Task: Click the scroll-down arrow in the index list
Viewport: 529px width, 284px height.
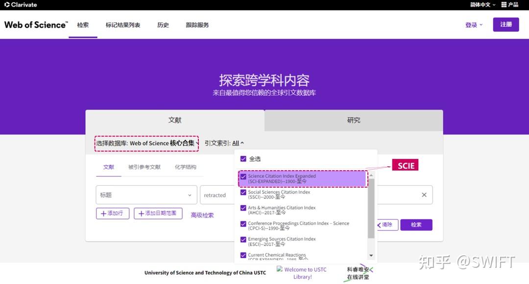Action: coord(371,256)
